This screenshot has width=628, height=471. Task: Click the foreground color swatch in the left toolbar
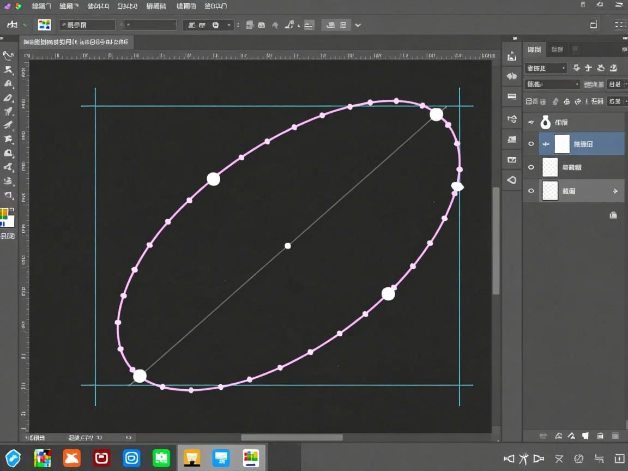4,214
